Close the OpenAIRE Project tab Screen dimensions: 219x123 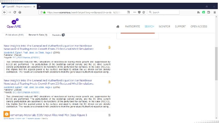coord(34,7)
